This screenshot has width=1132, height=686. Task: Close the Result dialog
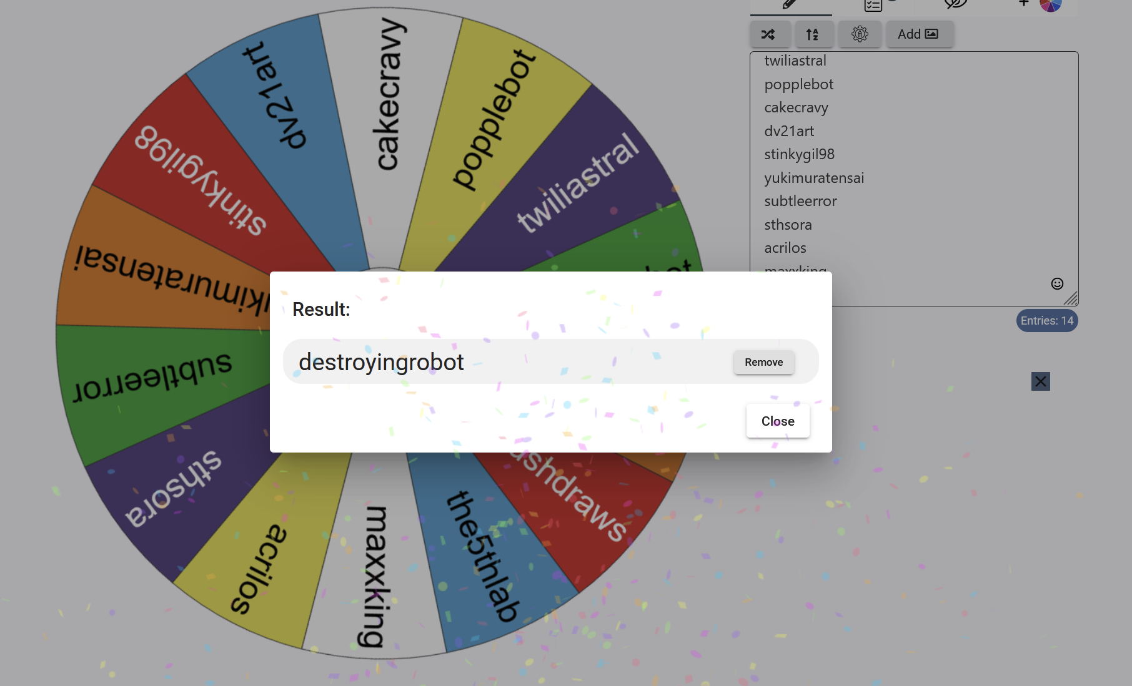[777, 421]
